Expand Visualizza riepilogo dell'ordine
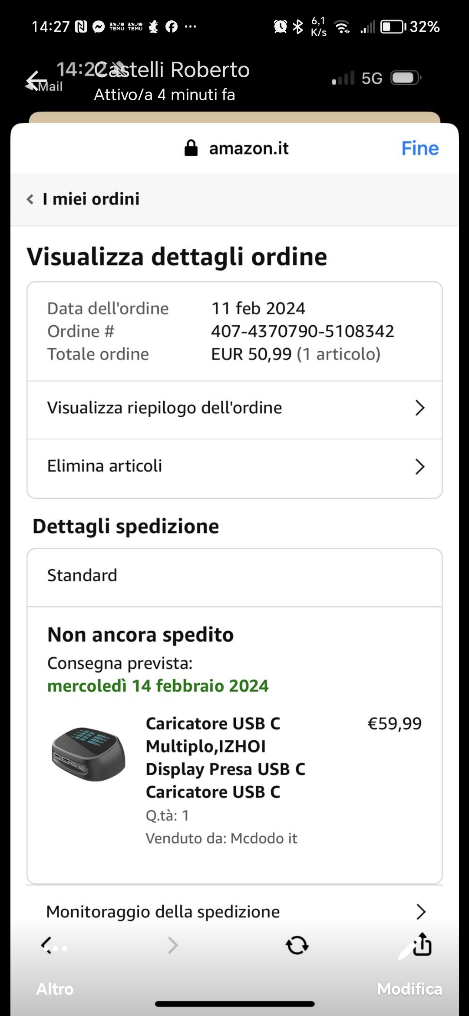 (234, 408)
